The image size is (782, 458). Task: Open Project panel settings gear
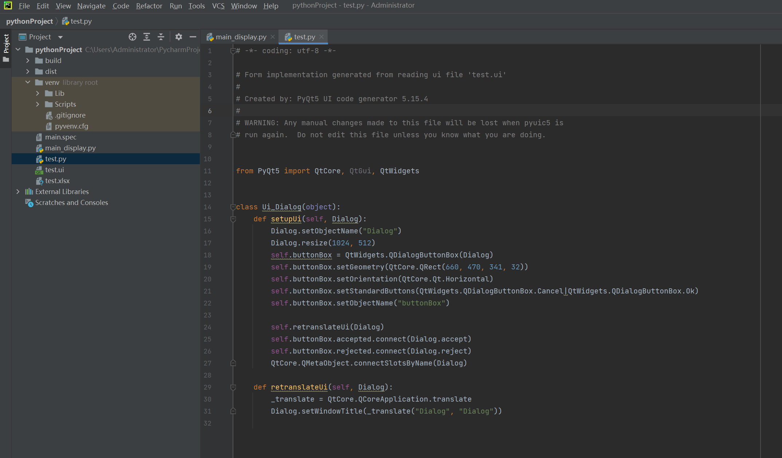(178, 37)
